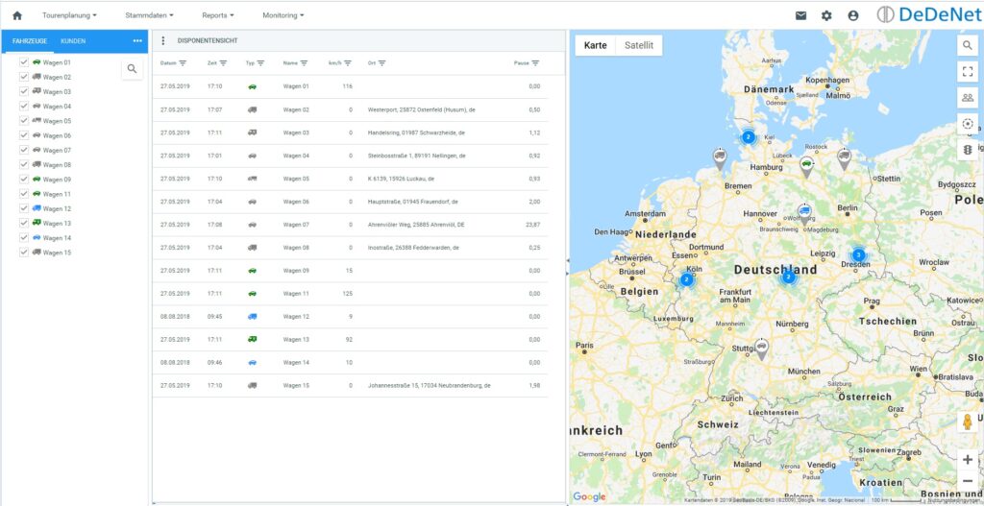
Task: Expand the Monitoring dropdown menu
Action: 283,15
